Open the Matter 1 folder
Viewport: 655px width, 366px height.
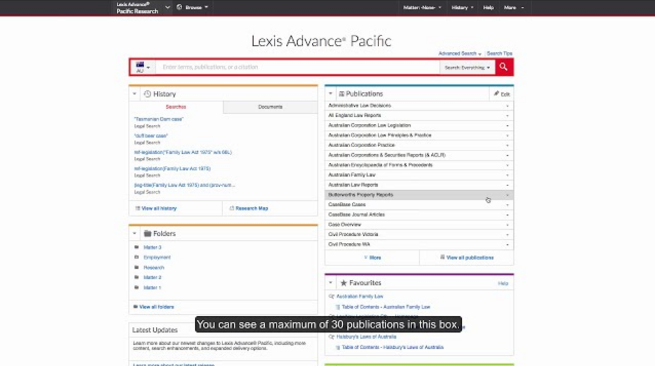point(152,287)
